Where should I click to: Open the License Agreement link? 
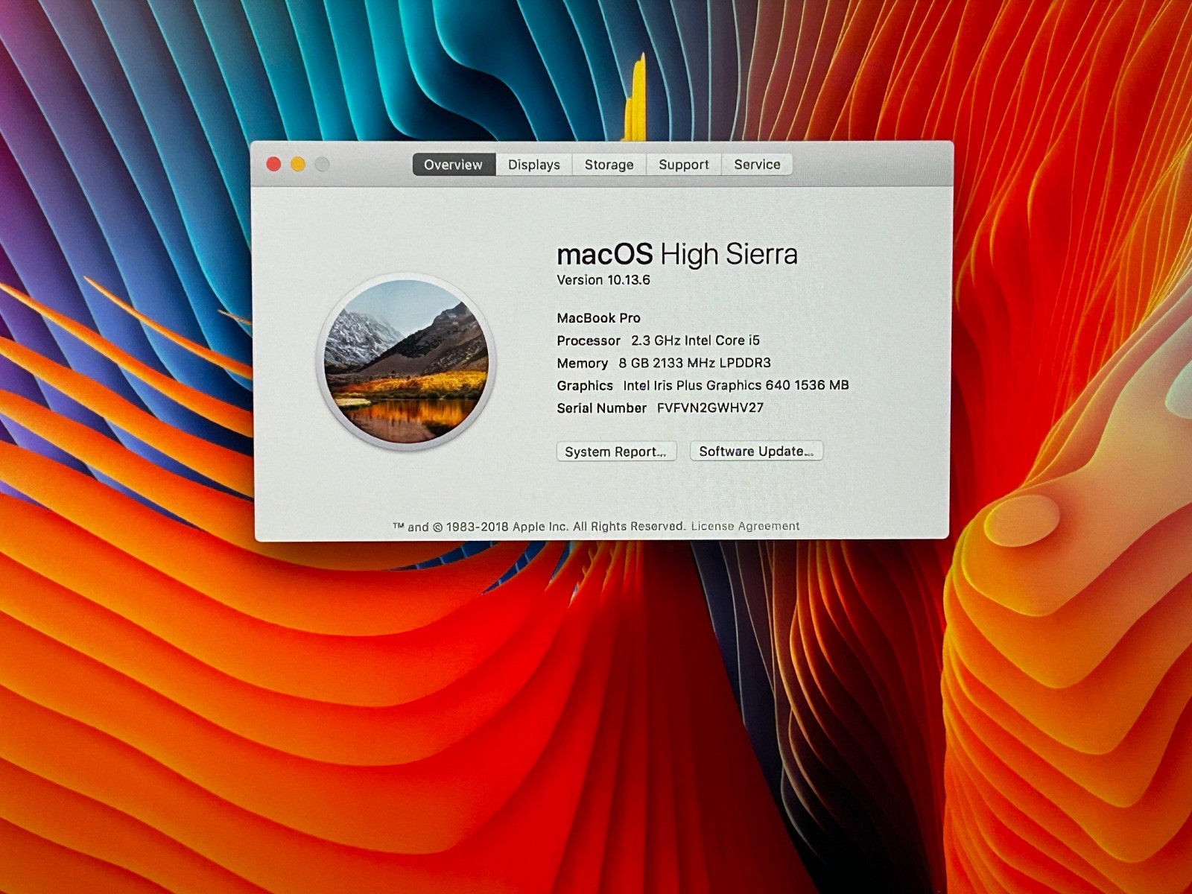coord(745,526)
